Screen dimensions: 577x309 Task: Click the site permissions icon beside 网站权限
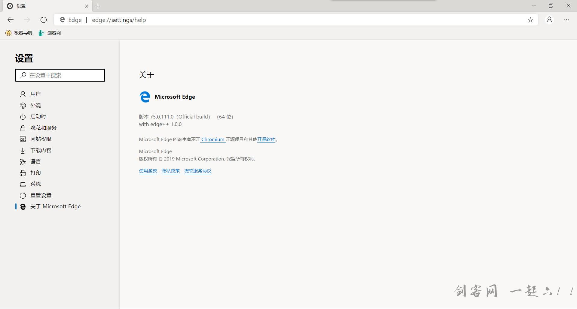click(23, 139)
